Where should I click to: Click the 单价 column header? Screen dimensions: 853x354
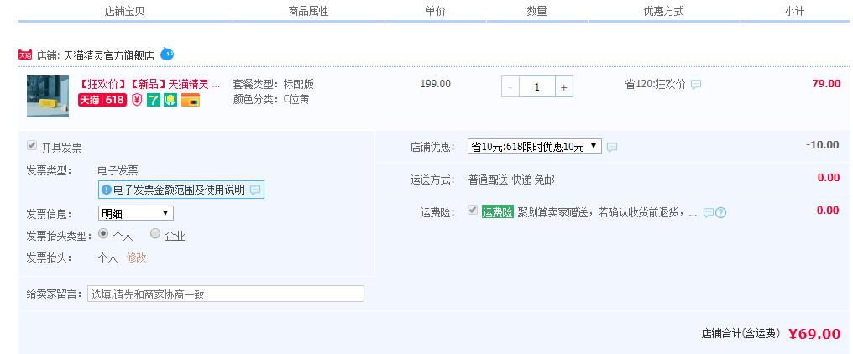point(435,11)
